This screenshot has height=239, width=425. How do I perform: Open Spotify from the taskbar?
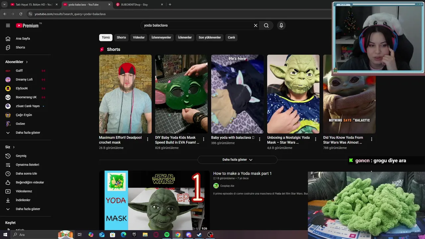[x=167, y=235]
